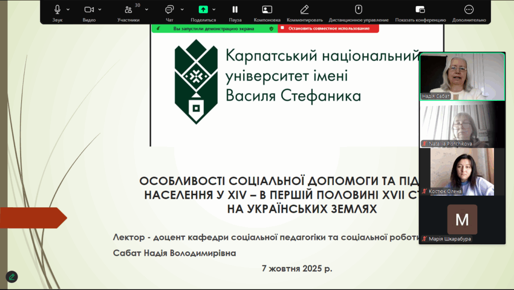514x290 pixels.
Task: Expand audio options arrow next to Звук
Action: coord(68,10)
